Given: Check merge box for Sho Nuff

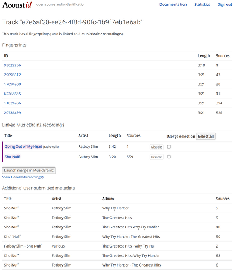Looking at the screenshot, I should click(169, 157).
